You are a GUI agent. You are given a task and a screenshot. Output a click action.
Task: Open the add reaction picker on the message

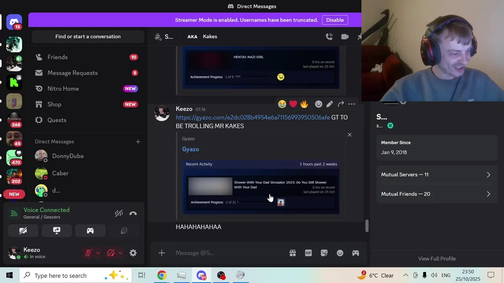[x=319, y=104]
